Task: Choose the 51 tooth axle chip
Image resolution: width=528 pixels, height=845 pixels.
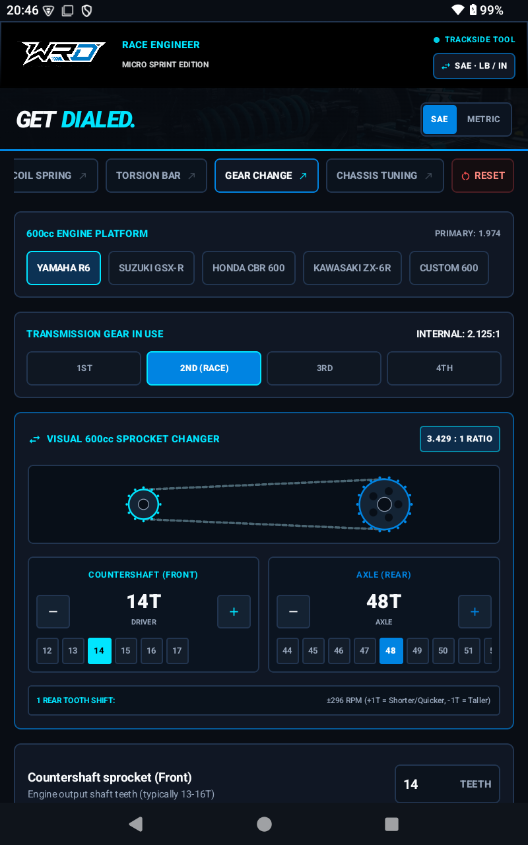Action: click(469, 651)
